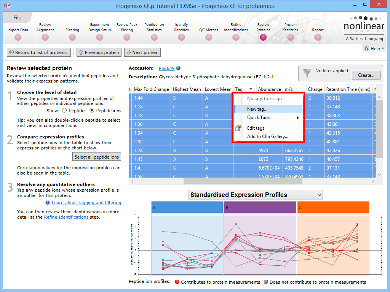Click the globe icon beside accession P56649
This screenshot has height=292, width=390.
(x=178, y=68)
